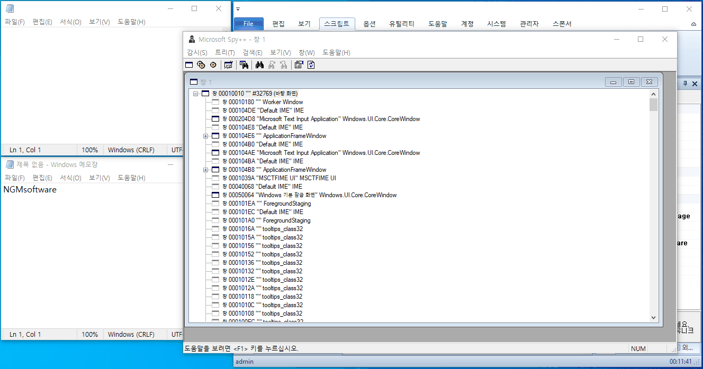Select the 00050064 Windows 기본 잠금 화면 row
Screen dimensions: 703x369
coord(309,195)
